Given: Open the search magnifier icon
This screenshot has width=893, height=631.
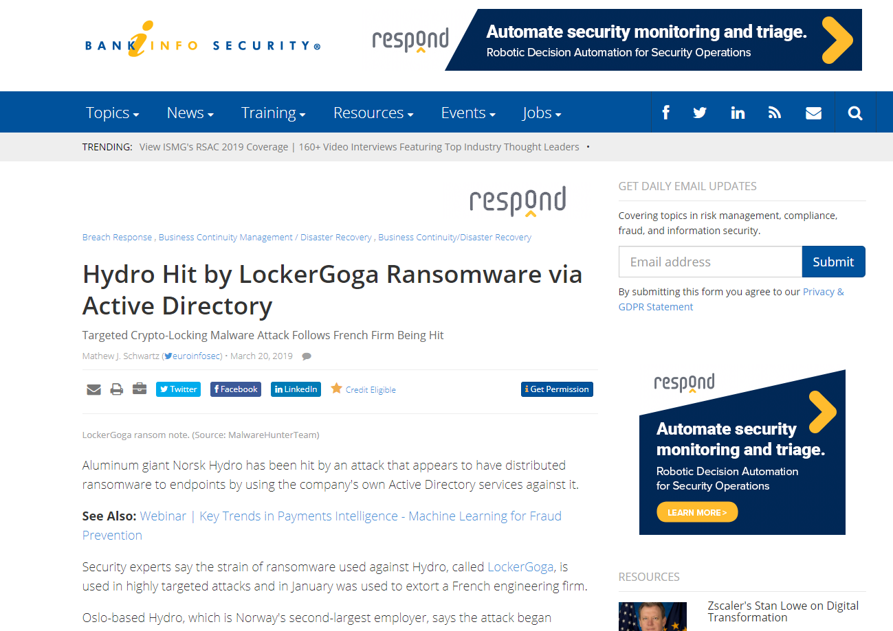Looking at the screenshot, I should pos(855,113).
